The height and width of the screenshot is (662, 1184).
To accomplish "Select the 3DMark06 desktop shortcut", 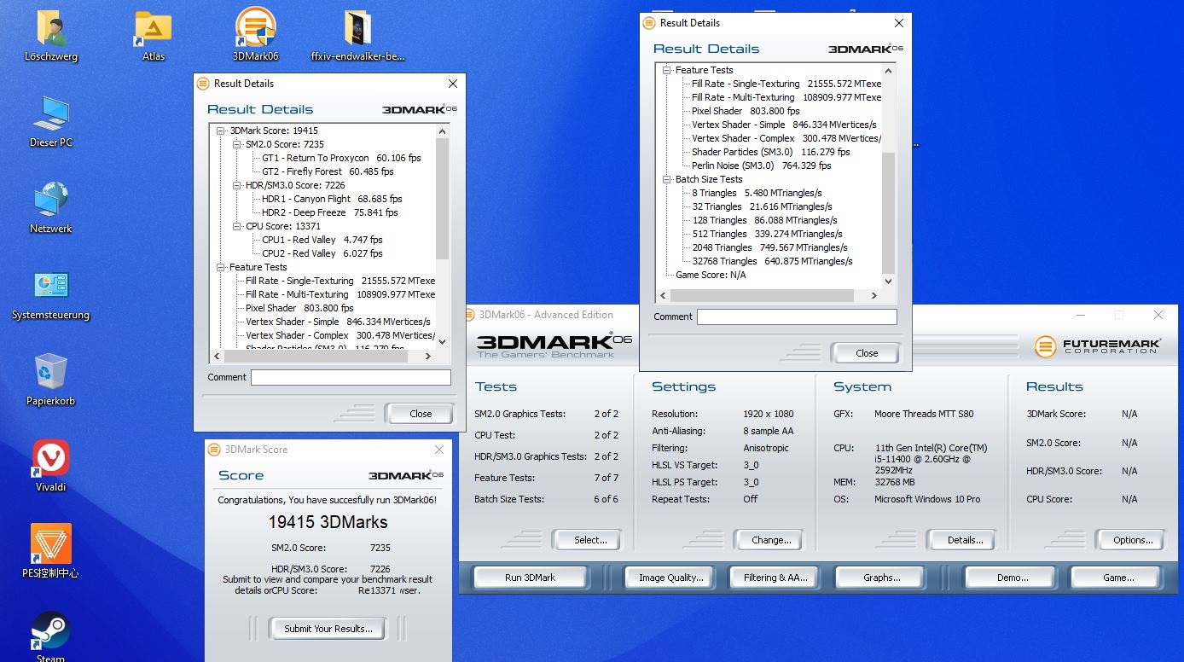I will (x=256, y=36).
